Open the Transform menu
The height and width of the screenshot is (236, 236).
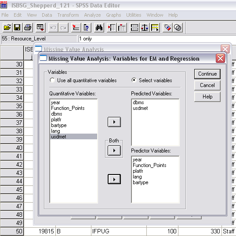coord(68,15)
